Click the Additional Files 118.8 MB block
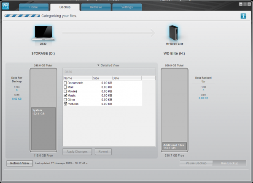Viewport: 253px width, 183px height. [174, 146]
